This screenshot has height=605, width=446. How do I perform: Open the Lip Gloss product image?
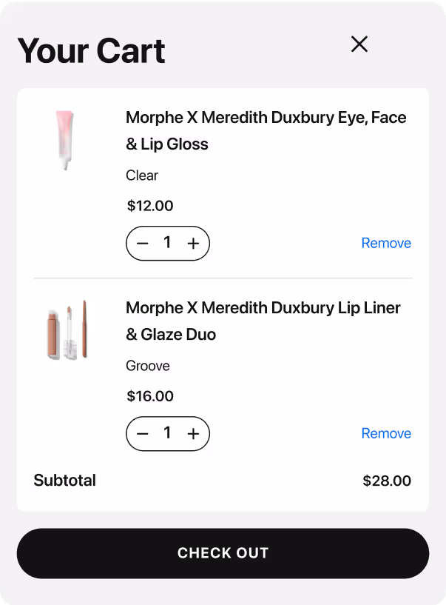pos(64,140)
